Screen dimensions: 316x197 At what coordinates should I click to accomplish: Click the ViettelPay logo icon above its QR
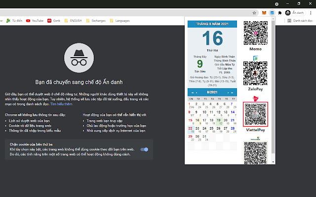255,98
